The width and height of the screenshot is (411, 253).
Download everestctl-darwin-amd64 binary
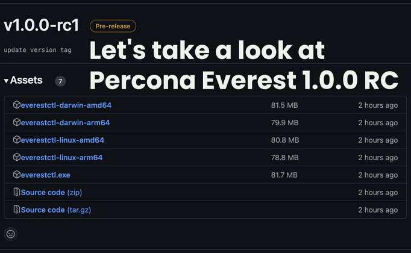click(x=66, y=105)
